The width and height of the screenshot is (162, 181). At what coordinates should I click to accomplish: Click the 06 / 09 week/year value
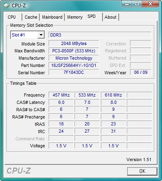point(141,72)
